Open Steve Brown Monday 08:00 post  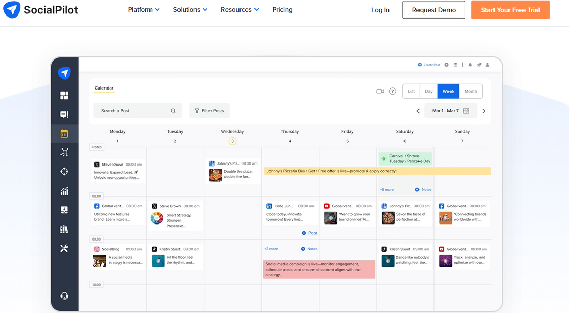click(118, 171)
